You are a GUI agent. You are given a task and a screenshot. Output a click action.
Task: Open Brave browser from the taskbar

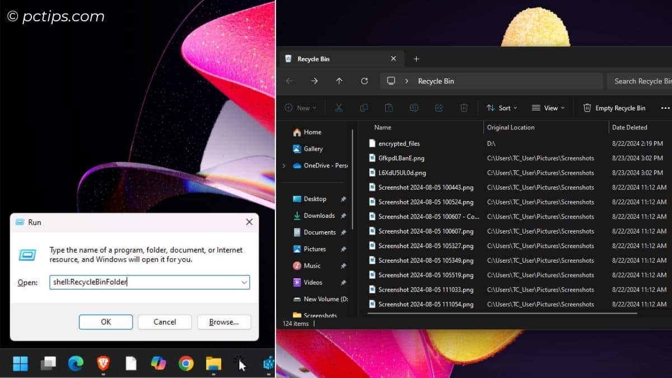pos(103,363)
